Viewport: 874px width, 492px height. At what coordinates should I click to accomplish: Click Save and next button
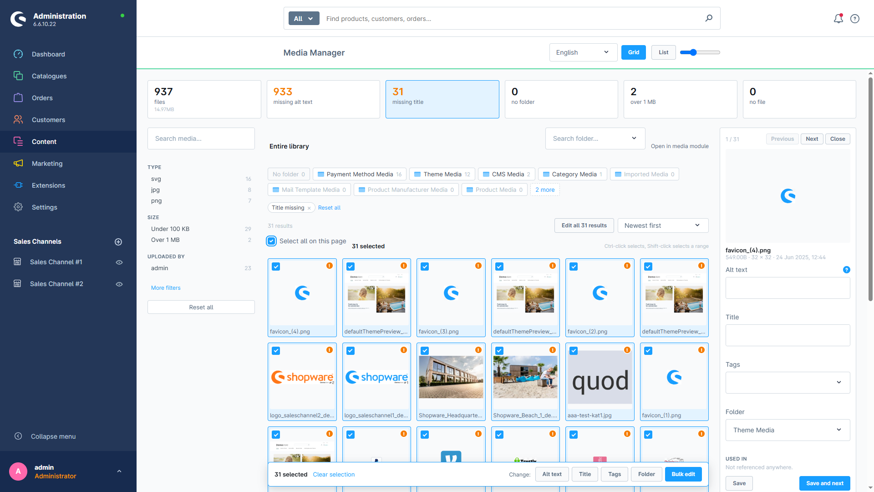(x=824, y=483)
